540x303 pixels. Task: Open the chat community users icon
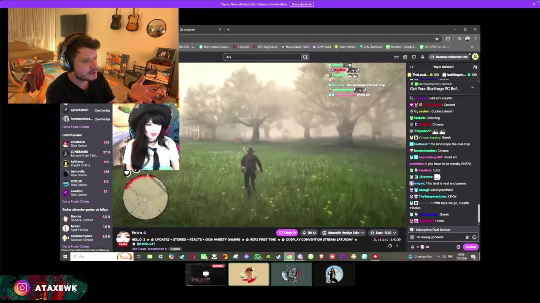tap(475, 67)
